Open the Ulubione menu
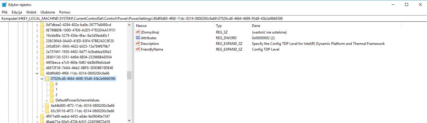 (x=48, y=12)
